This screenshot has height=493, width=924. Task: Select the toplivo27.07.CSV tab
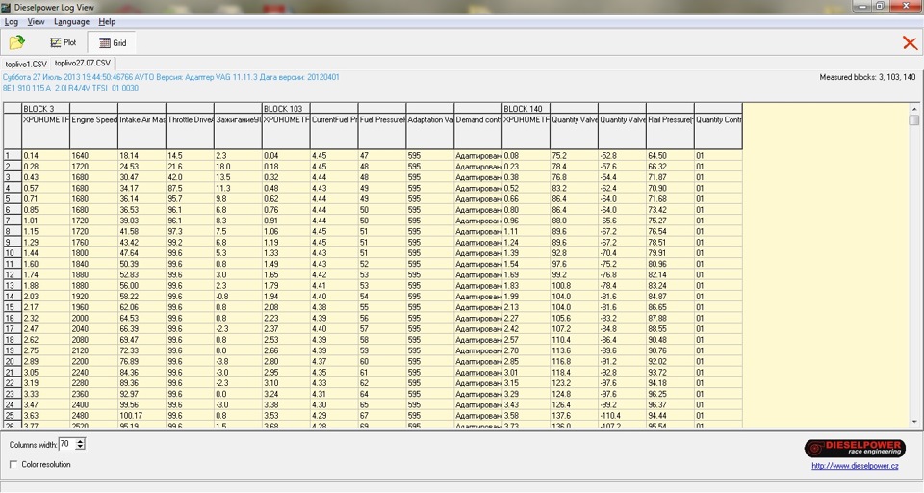coord(83,63)
